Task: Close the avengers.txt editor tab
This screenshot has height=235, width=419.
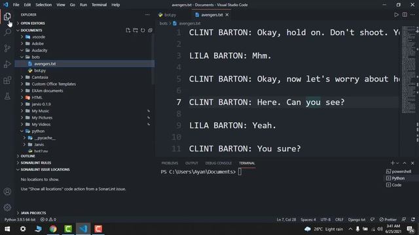Action: pos(227,15)
